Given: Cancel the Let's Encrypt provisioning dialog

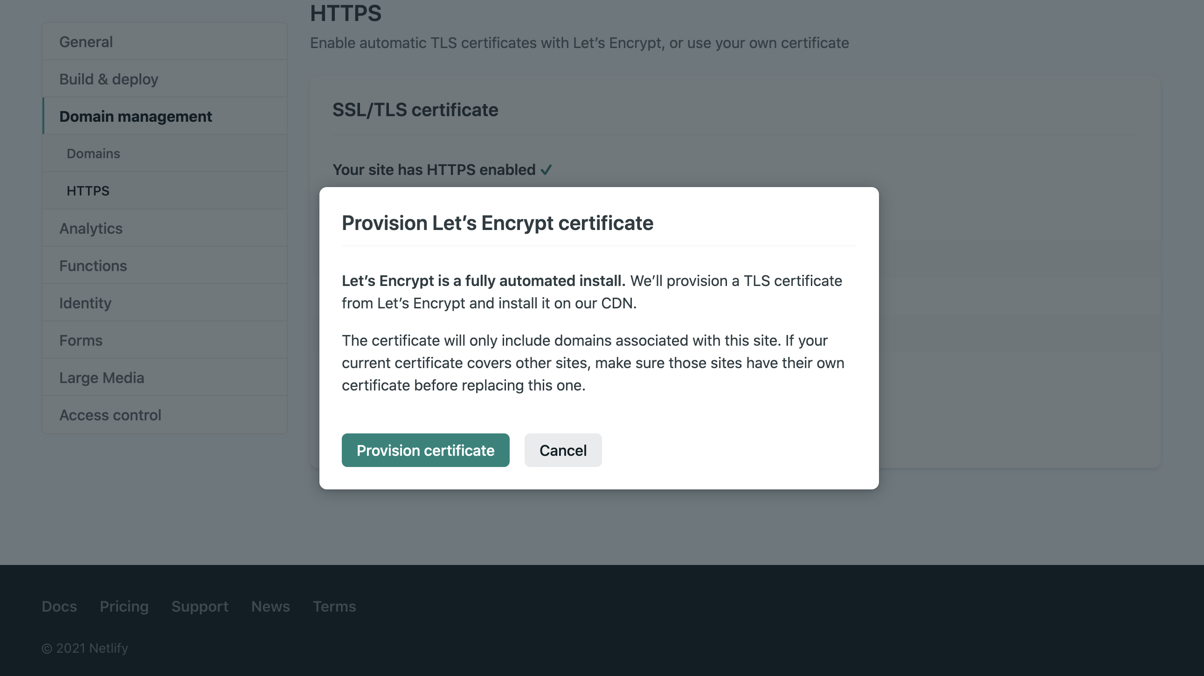Looking at the screenshot, I should pos(563,450).
